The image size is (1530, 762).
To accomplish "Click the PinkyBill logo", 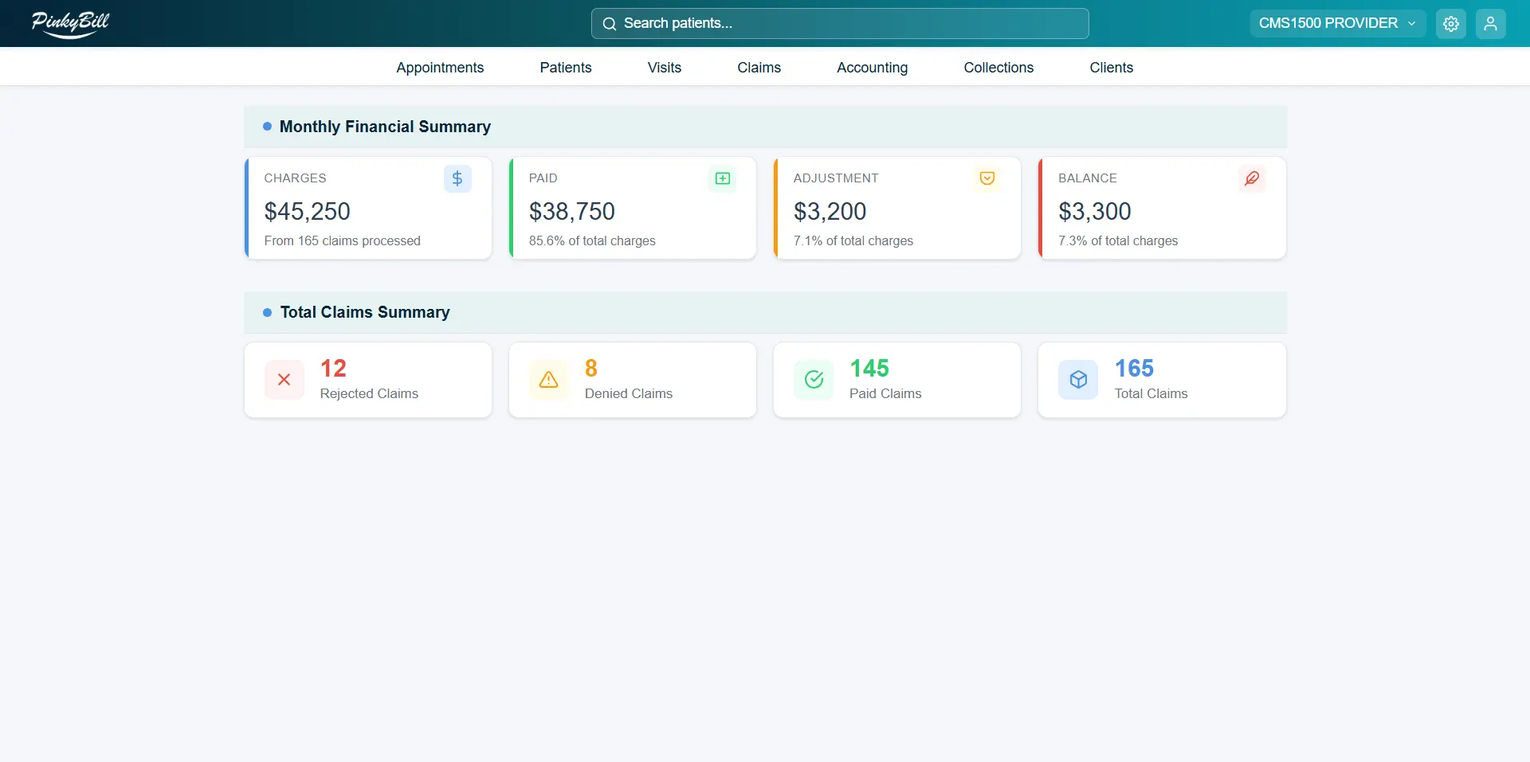I will tap(70, 24).
